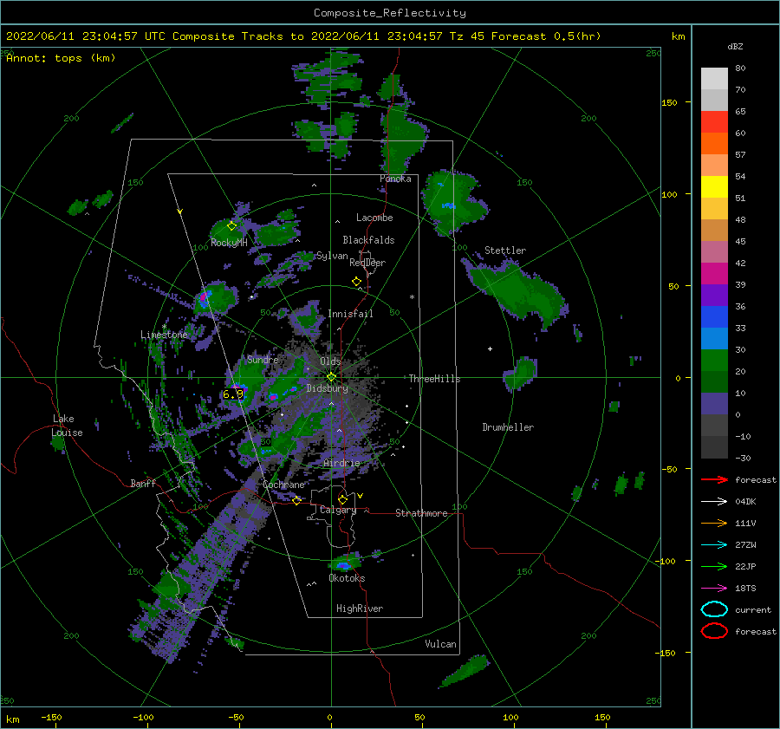Click the magenta 18TS arrow icon
Image resolution: width=780 pixels, height=729 pixels.
pyautogui.click(x=714, y=589)
